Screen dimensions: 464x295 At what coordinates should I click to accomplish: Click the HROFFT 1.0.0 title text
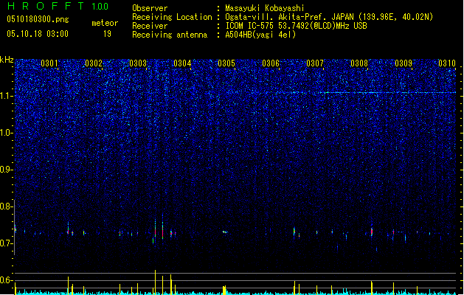[x=58, y=6]
